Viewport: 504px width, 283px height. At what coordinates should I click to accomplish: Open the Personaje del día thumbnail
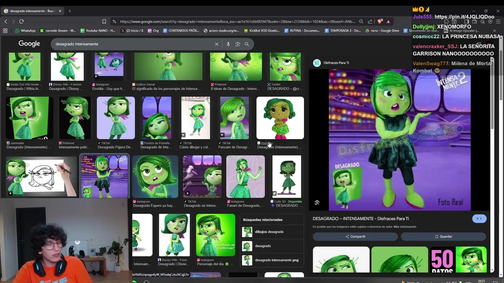215,235
